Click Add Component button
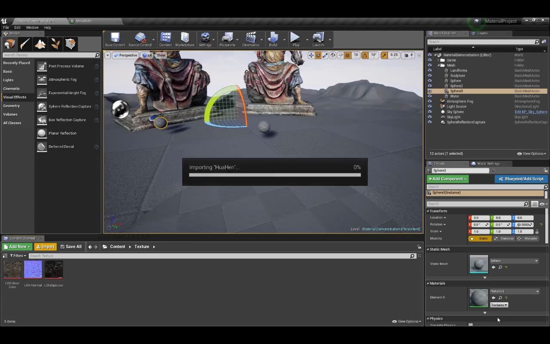Screen dimensions: 550x344 447,179
